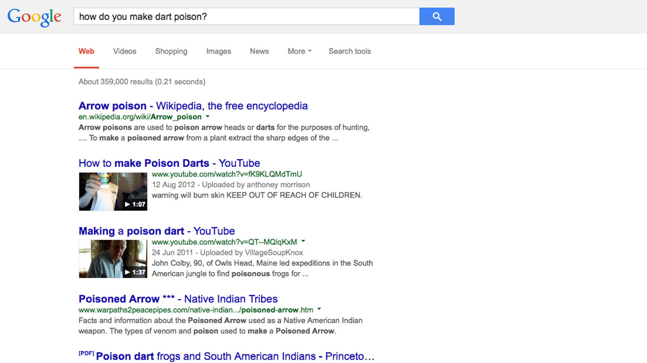Open Arrow poison Wikipedia result

(193, 106)
